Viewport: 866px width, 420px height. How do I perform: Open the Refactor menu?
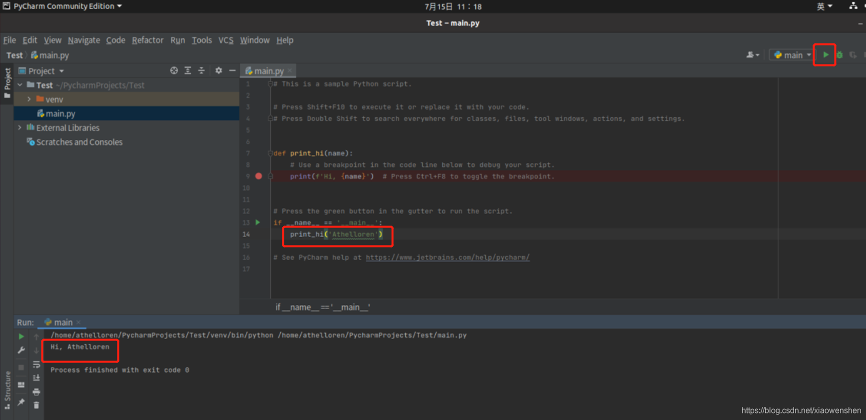point(147,40)
